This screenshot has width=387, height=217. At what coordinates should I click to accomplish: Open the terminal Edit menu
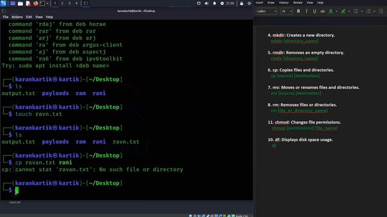pyautogui.click(x=29, y=17)
